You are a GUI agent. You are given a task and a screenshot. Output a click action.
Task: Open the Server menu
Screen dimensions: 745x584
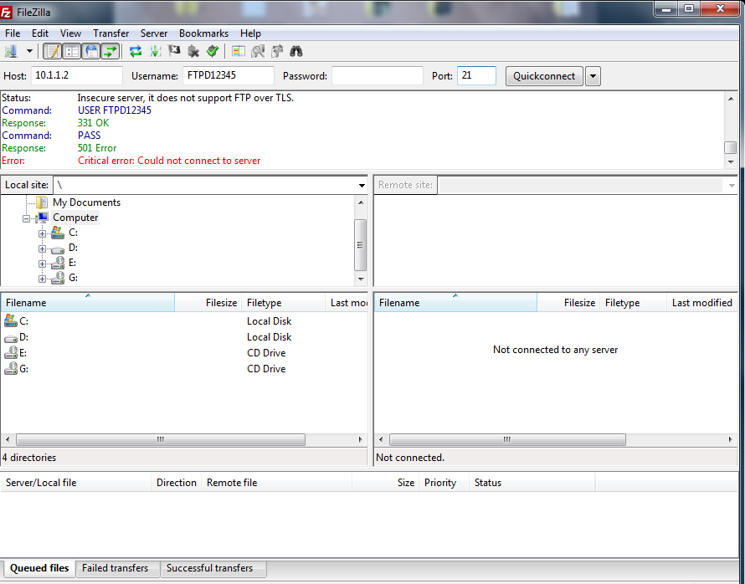coord(154,33)
